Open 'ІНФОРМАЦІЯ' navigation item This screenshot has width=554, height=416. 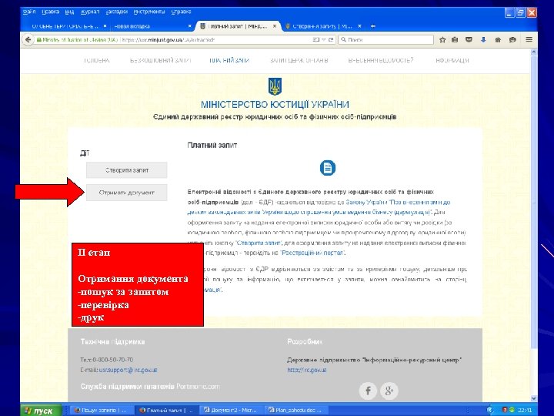pyautogui.click(x=452, y=61)
